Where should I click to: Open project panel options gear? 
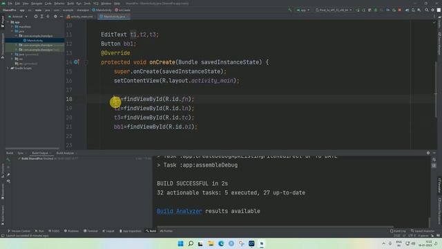point(55,17)
